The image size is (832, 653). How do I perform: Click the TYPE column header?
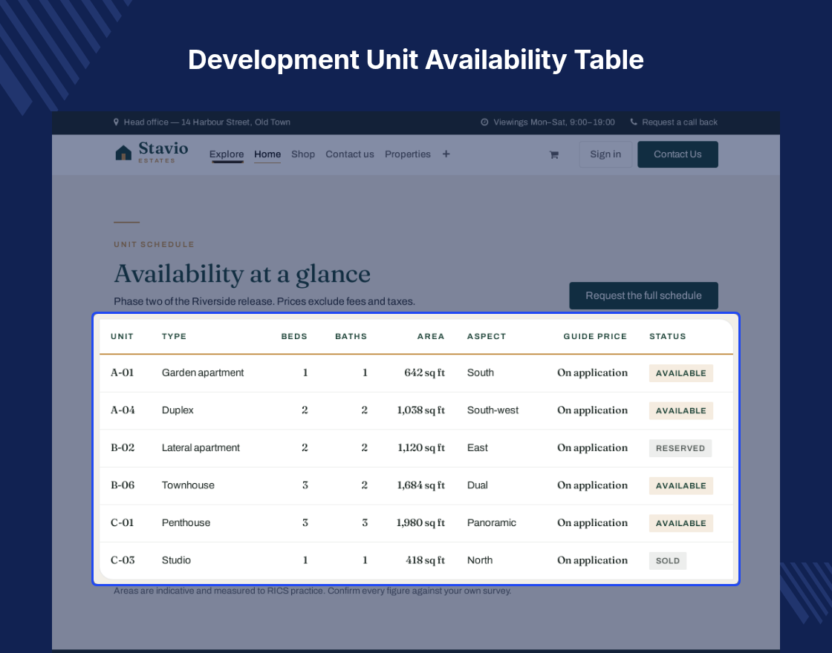(174, 337)
